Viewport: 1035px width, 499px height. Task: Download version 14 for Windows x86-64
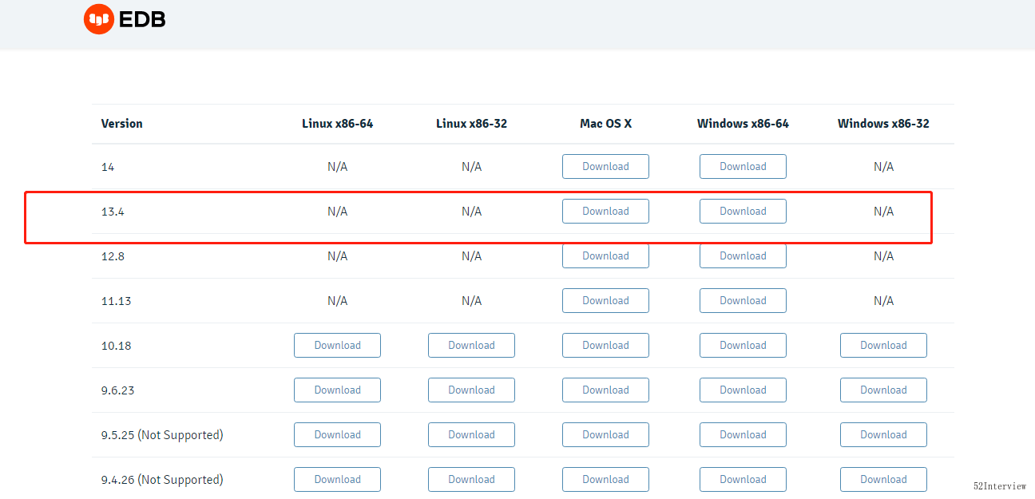(x=743, y=167)
